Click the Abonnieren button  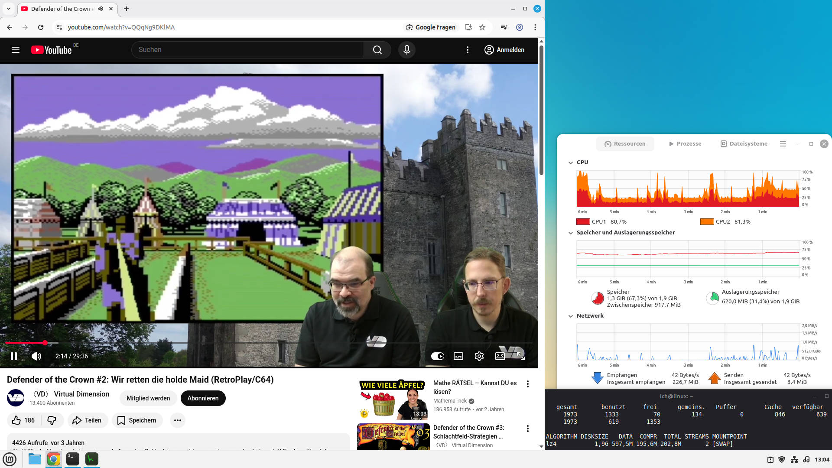pyautogui.click(x=203, y=398)
